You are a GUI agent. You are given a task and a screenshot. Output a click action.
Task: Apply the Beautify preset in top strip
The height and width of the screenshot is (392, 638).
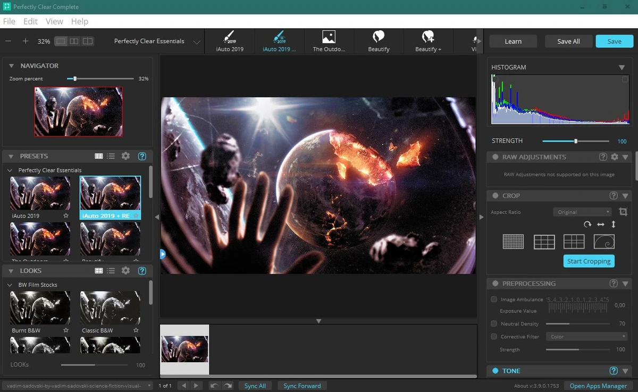point(379,41)
